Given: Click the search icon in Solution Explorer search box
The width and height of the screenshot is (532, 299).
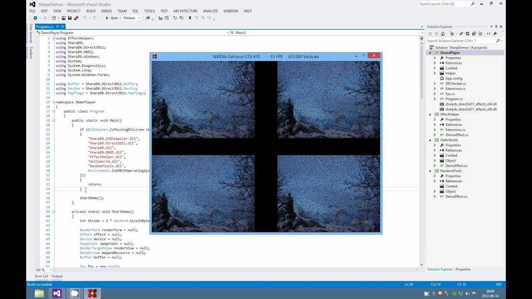Looking at the screenshot, I should coord(498,41).
